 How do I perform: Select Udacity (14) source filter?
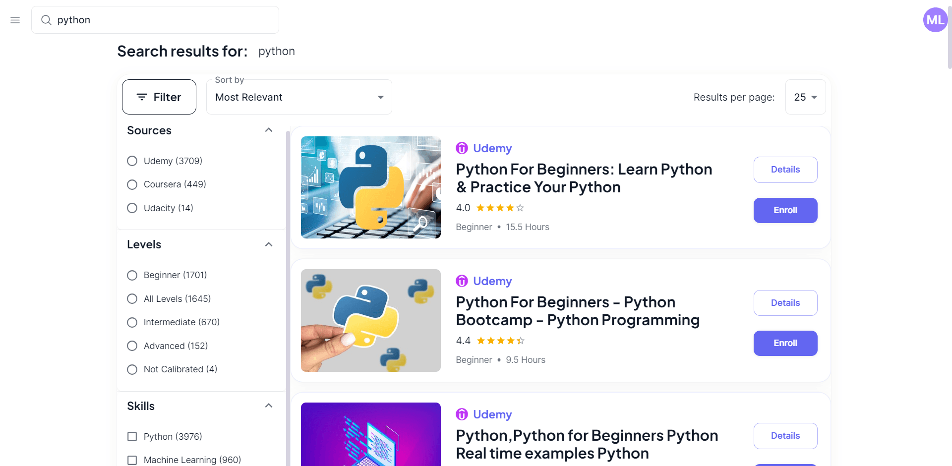[132, 208]
